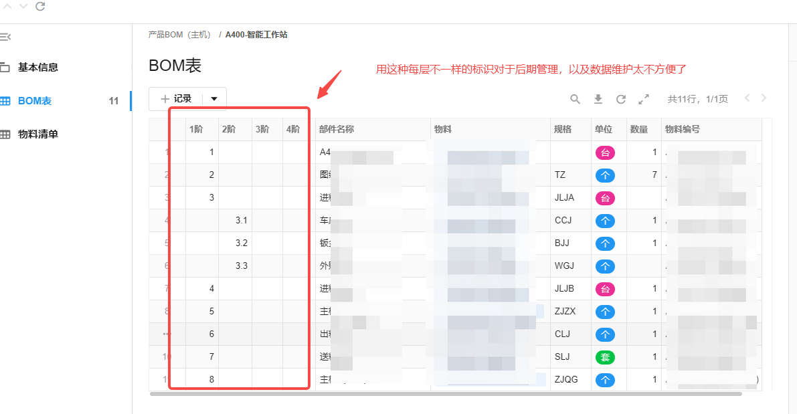This screenshot has height=414, width=797.
Task: Click the 部件名称 column header
Action: [337, 129]
